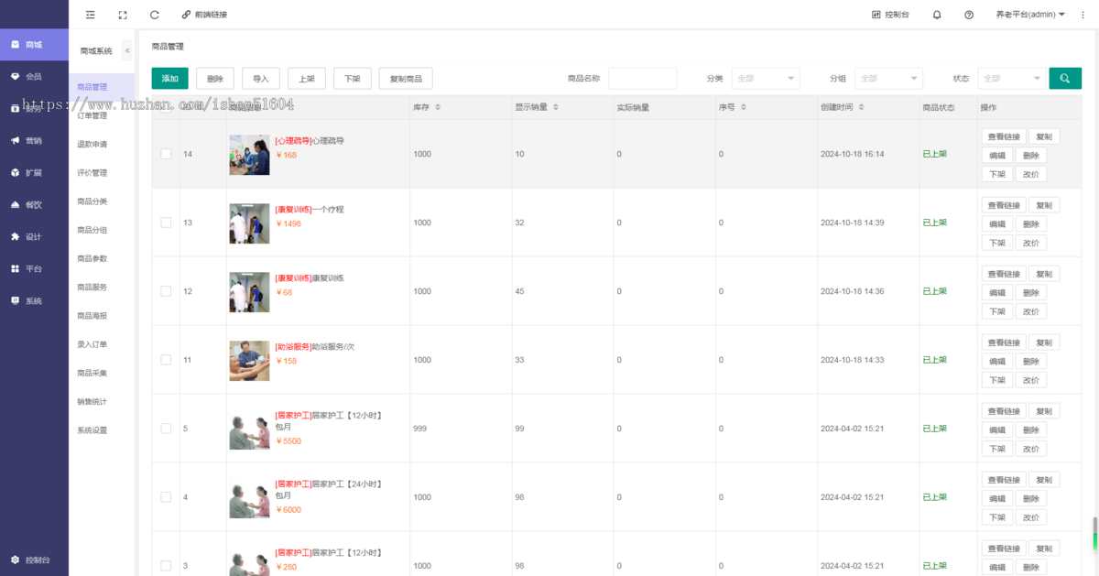Screen dimensions: 1099x576
Task: Open the 分类 filter dropdown
Action: (x=766, y=79)
